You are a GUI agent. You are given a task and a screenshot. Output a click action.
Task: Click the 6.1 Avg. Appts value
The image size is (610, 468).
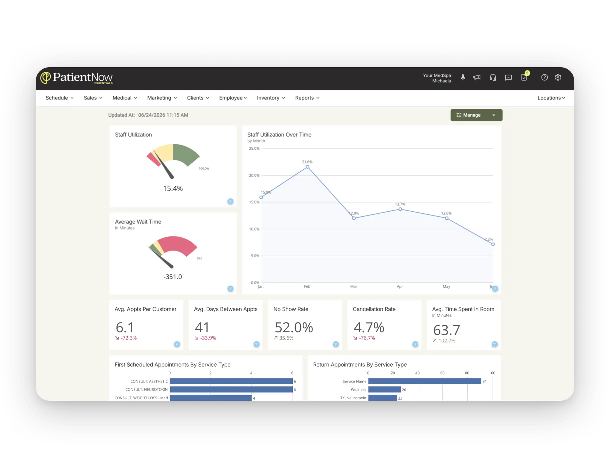pos(125,328)
